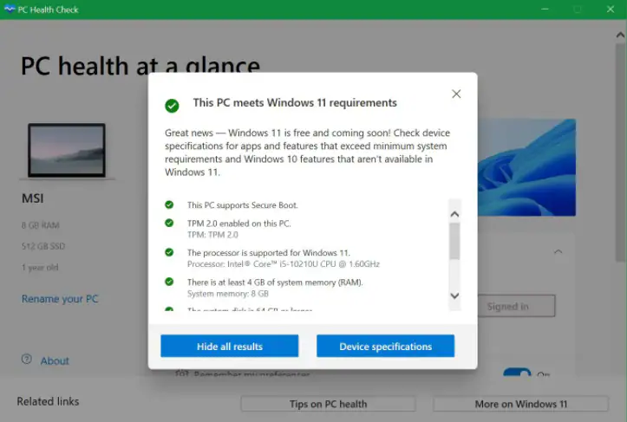Open Tips on PC health
The width and height of the screenshot is (627, 422).
click(329, 404)
